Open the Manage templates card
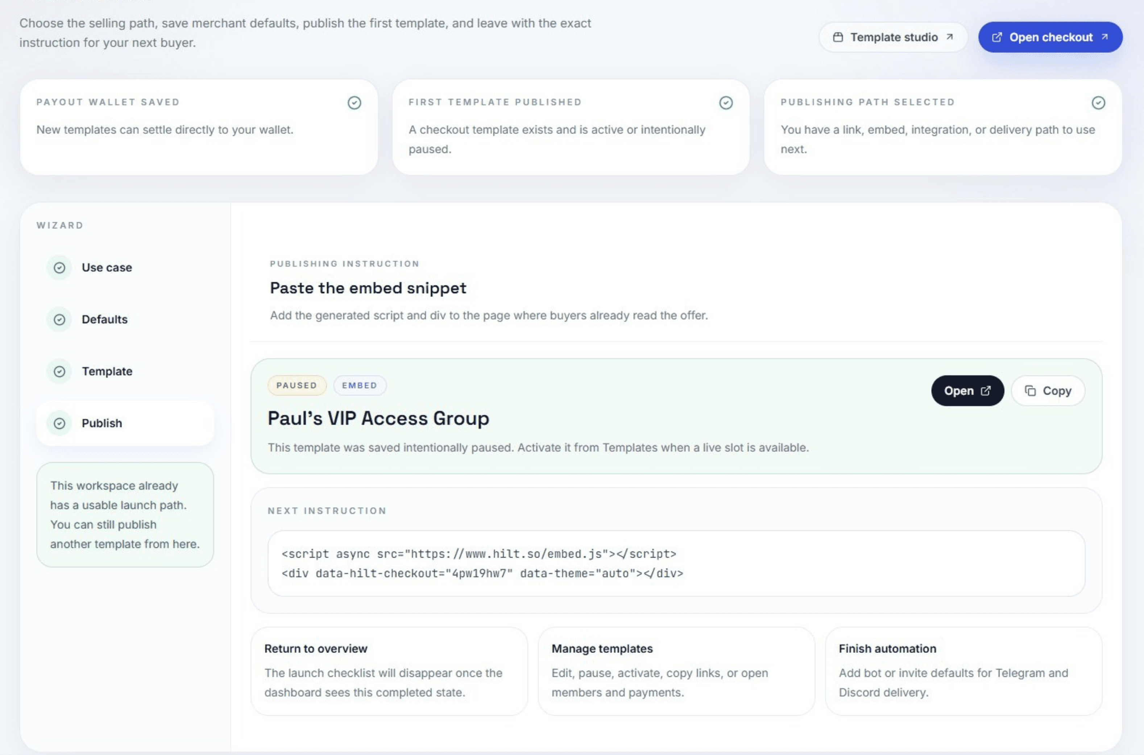 [x=676, y=671]
